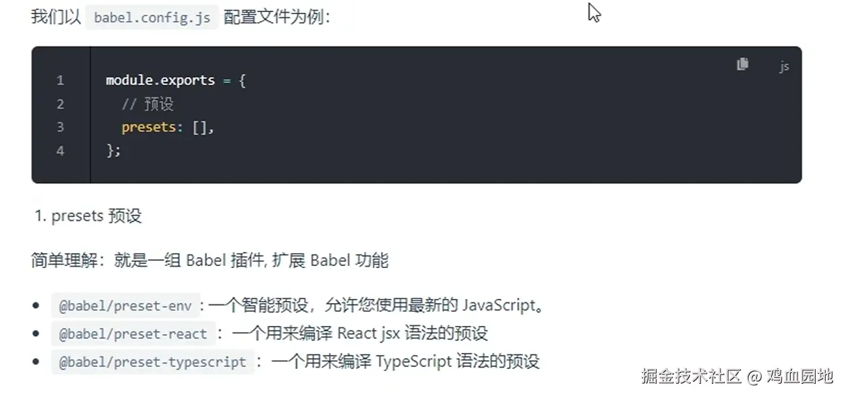Click @babel/preset-react code tag
846x398 pixels.
133,333
